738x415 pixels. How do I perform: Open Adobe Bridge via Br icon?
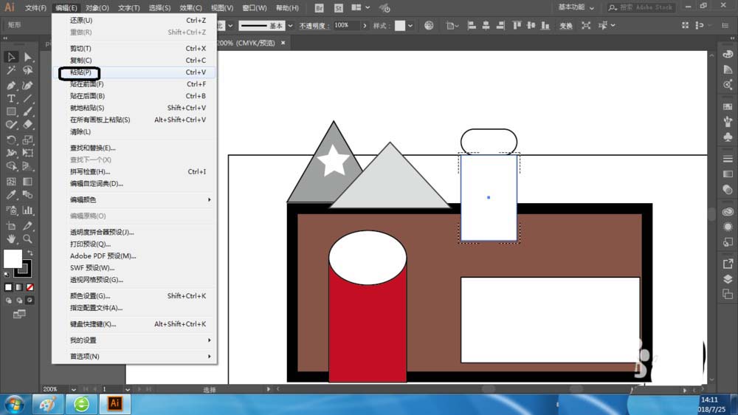(x=319, y=8)
